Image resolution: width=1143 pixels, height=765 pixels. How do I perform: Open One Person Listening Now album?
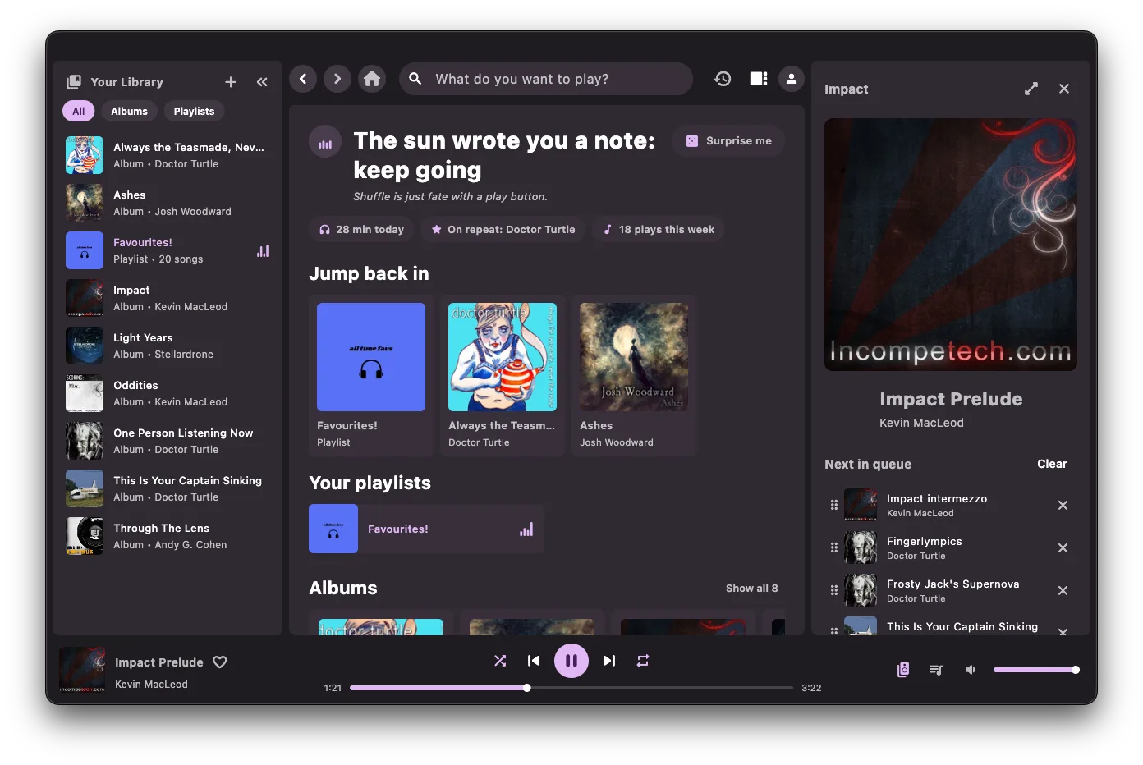click(x=168, y=441)
